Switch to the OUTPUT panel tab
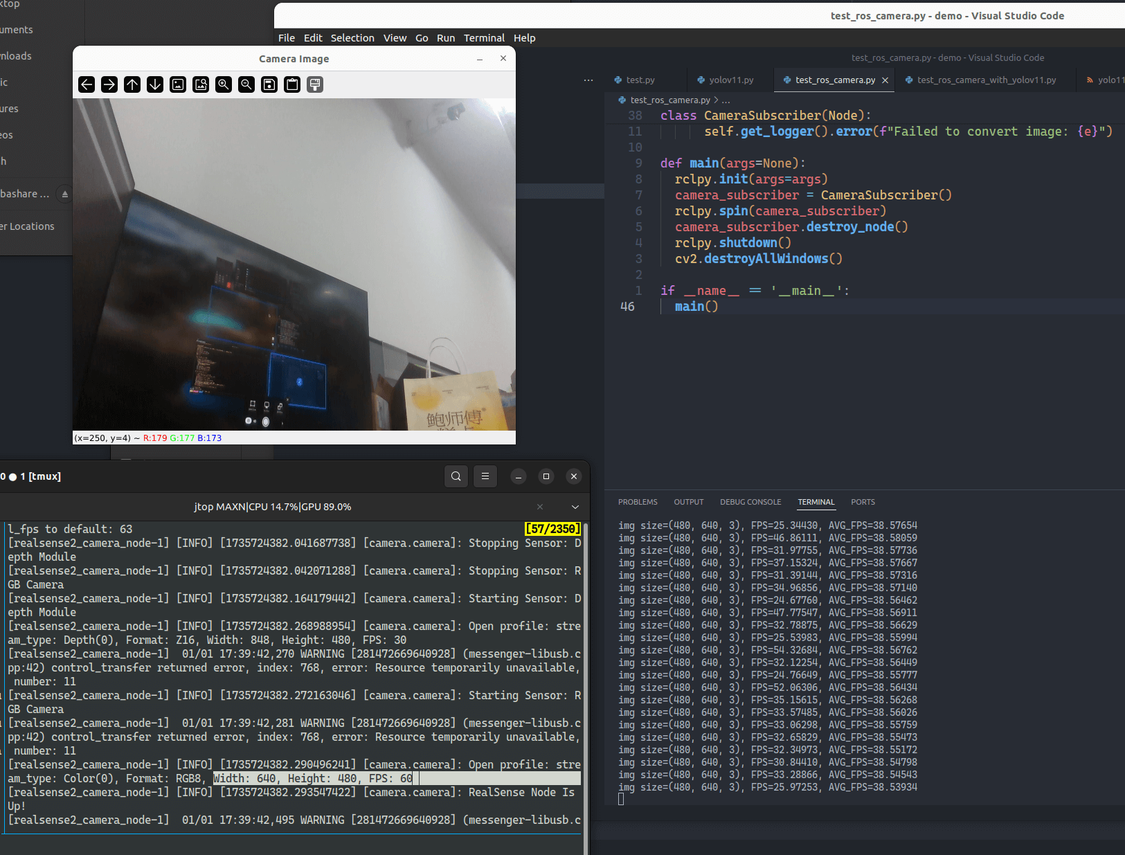This screenshot has width=1125, height=855. click(x=689, y=502)
